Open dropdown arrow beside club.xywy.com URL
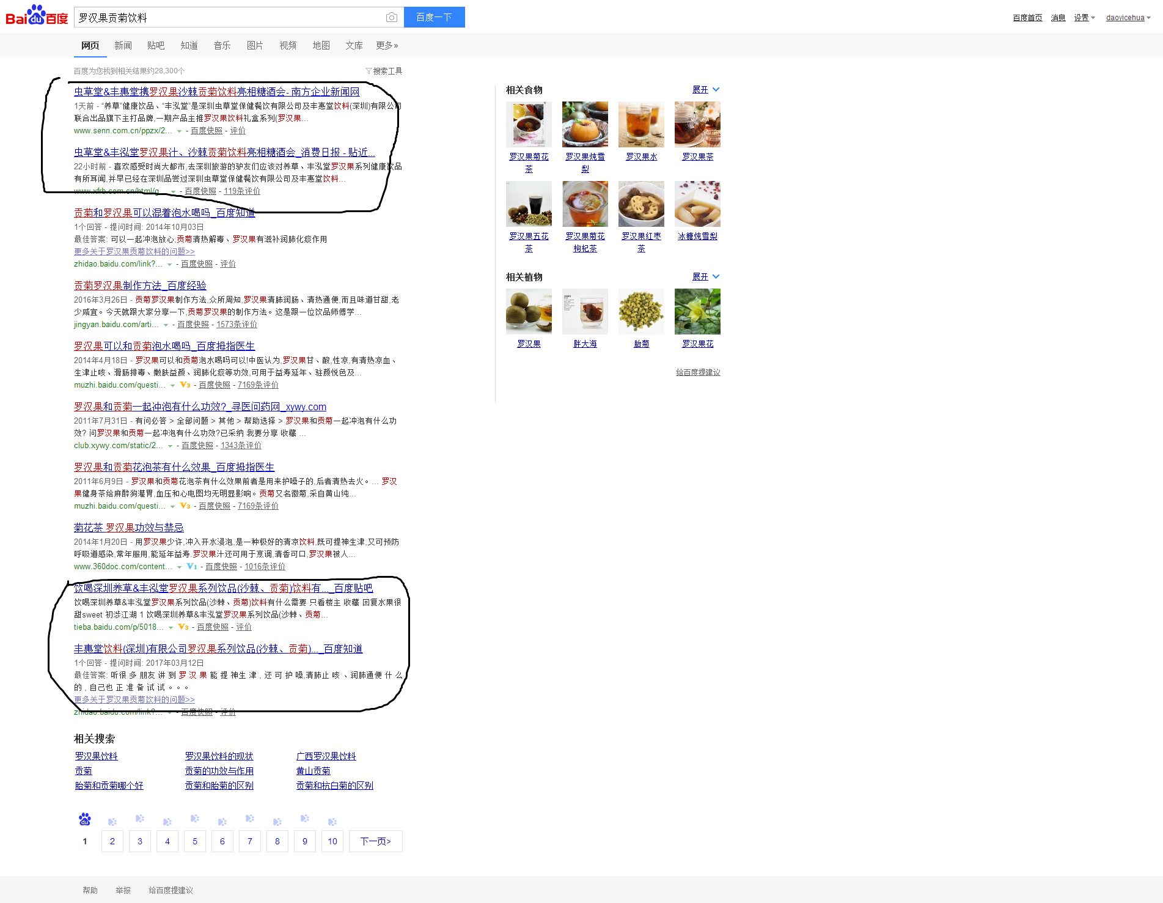The height and width of the screenshot is (903, 1163). pos(170,446)
